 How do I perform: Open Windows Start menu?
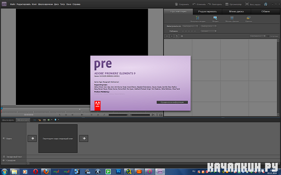pos(4,172)
